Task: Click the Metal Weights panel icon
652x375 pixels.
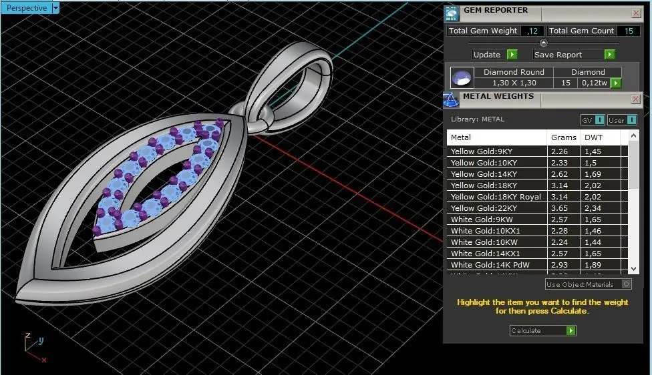Action: pos(451,100)
